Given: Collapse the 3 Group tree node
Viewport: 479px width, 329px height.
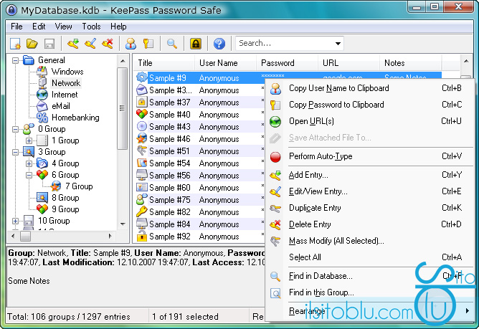Looking at the screenshot, I should (15, 152).
